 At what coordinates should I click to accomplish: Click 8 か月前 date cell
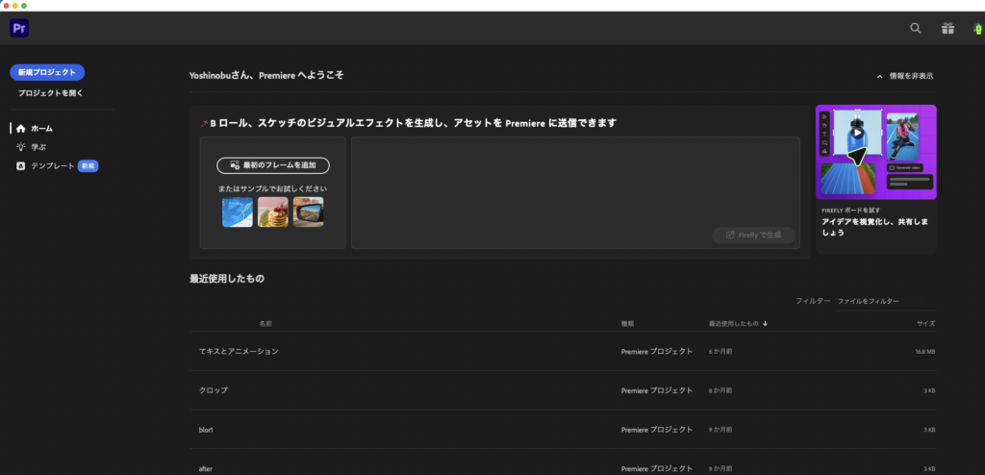tap(720, 390)
